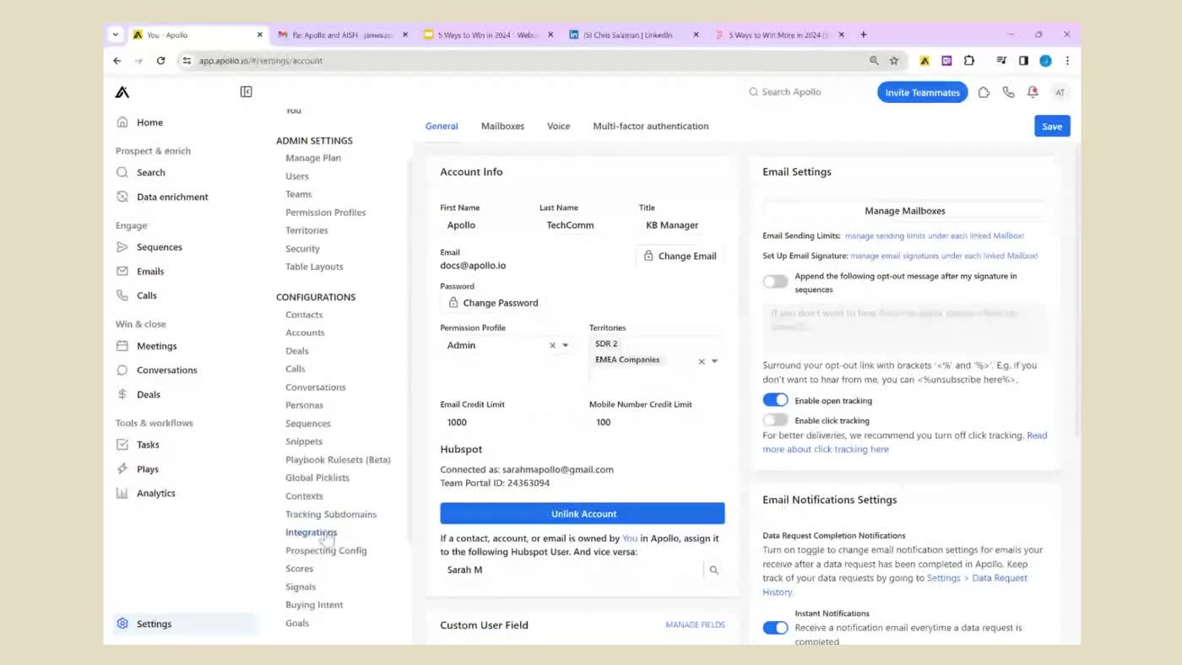Click the Change Email button
1182x665 pixels.
pos(680,256)
